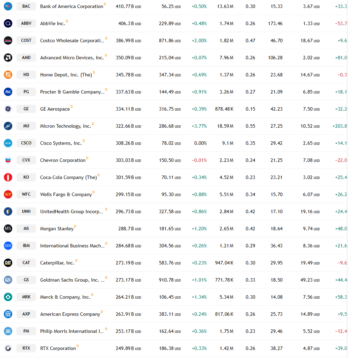Image resolution: width=348 pixels, height=358 pixels.
Task: Open Coca-Cola Company (The) link
Action: (69, 177)
